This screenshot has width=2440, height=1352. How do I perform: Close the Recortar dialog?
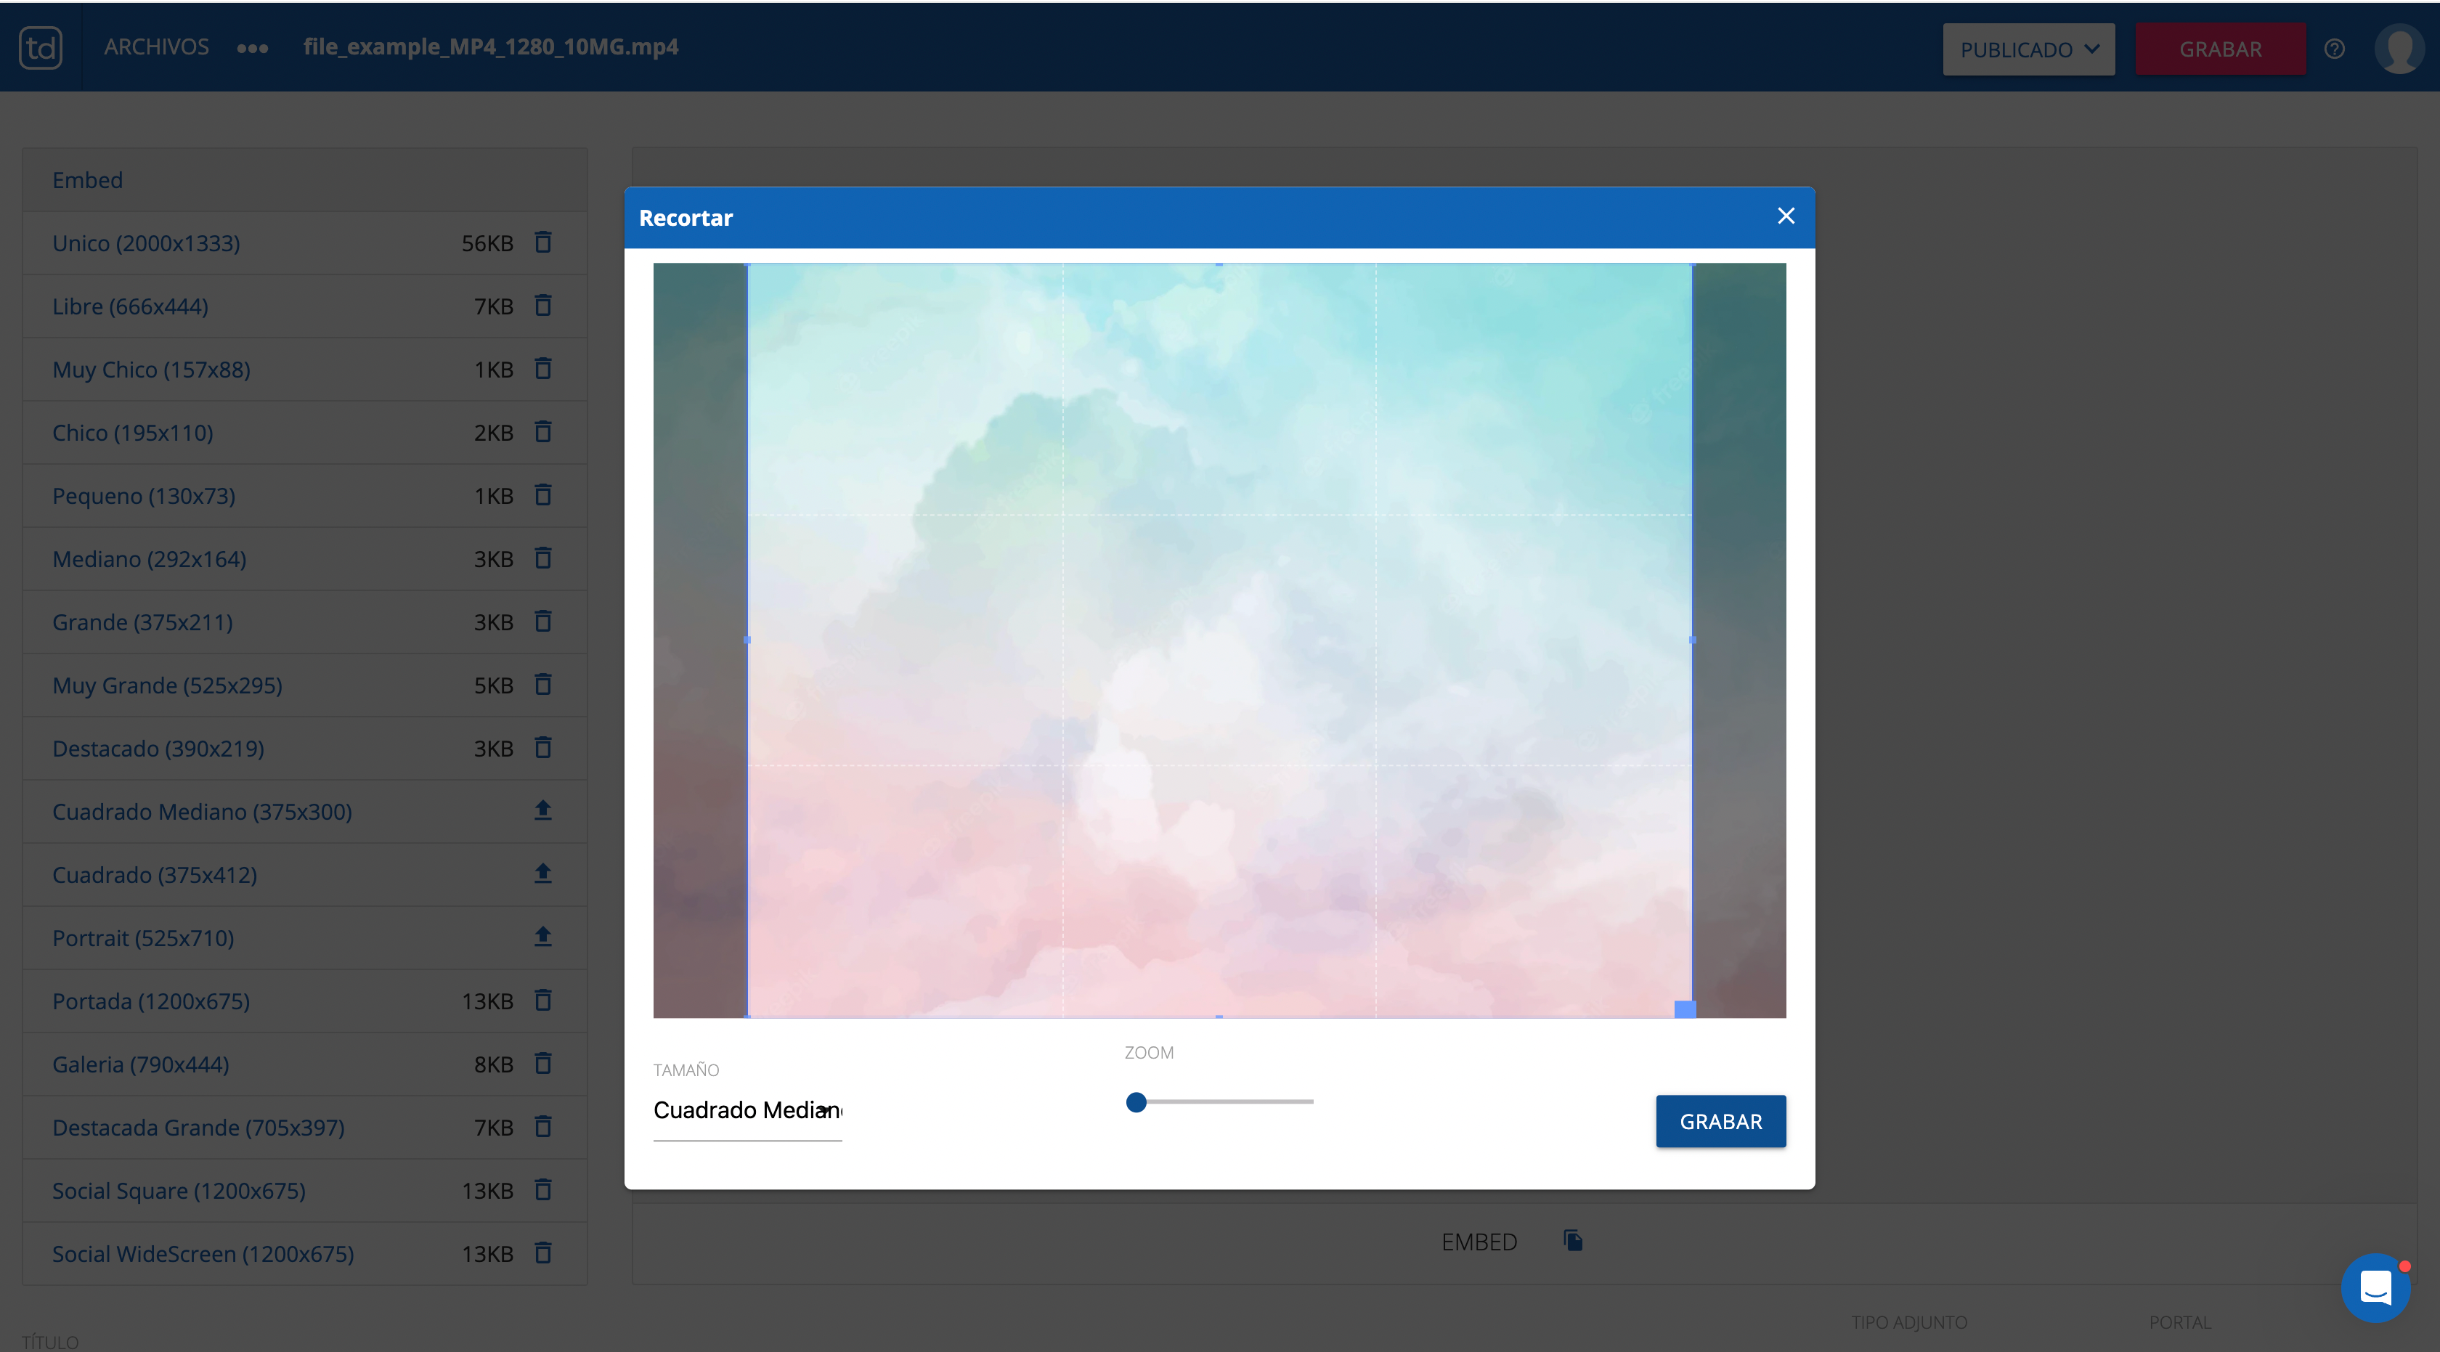(x=1786, y=216)
